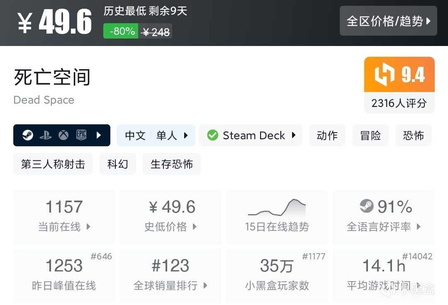Click the Heybox logo in score badge
The height and width of the screenshot is (305, 448).
click(x=384, y=75)
